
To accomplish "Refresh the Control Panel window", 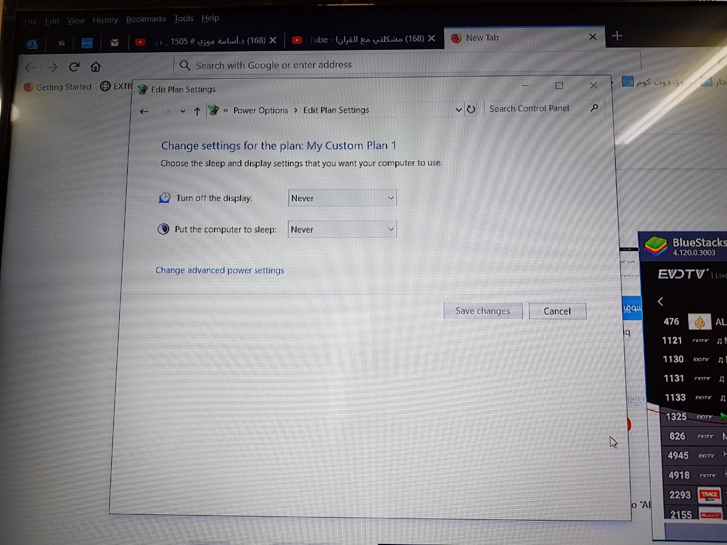I will [471, 109].
